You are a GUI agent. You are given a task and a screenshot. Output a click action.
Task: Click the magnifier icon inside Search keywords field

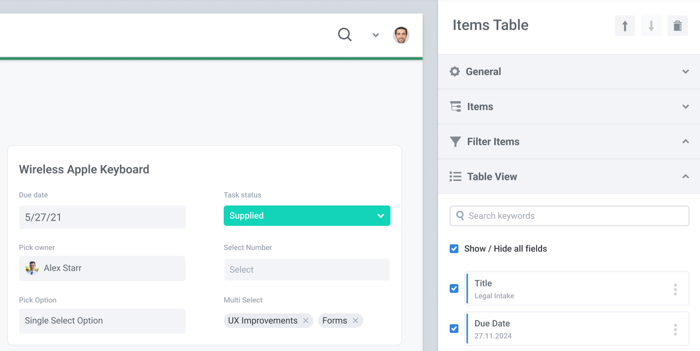[x=460, y=216]
